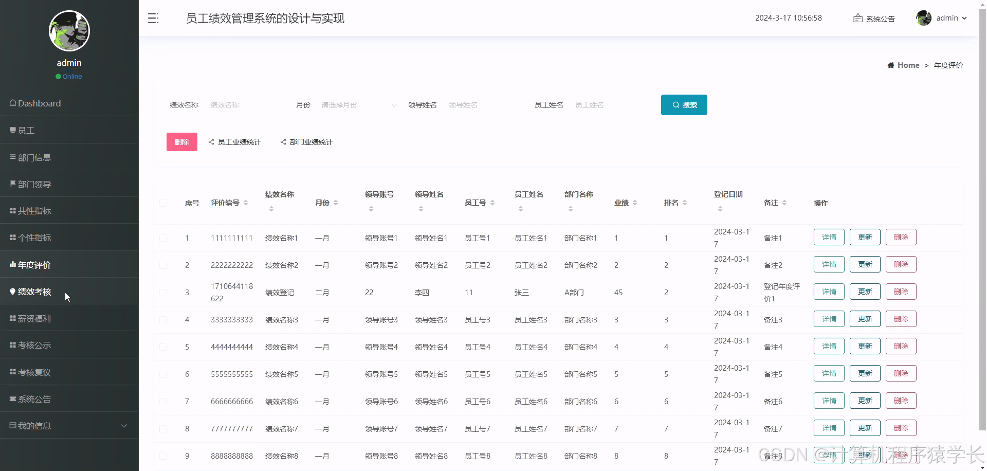Check the row with 绩效登记
Image resolution: width=987 pixels, height=471 pixels.
[x=163, y=293]
